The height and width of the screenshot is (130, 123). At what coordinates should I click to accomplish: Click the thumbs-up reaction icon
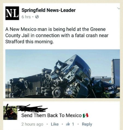pyautogui.click(x=68, y=124)
